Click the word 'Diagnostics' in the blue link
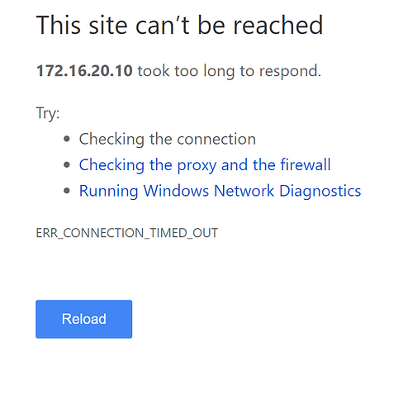The image size is (403, 413). pos(320,191)
